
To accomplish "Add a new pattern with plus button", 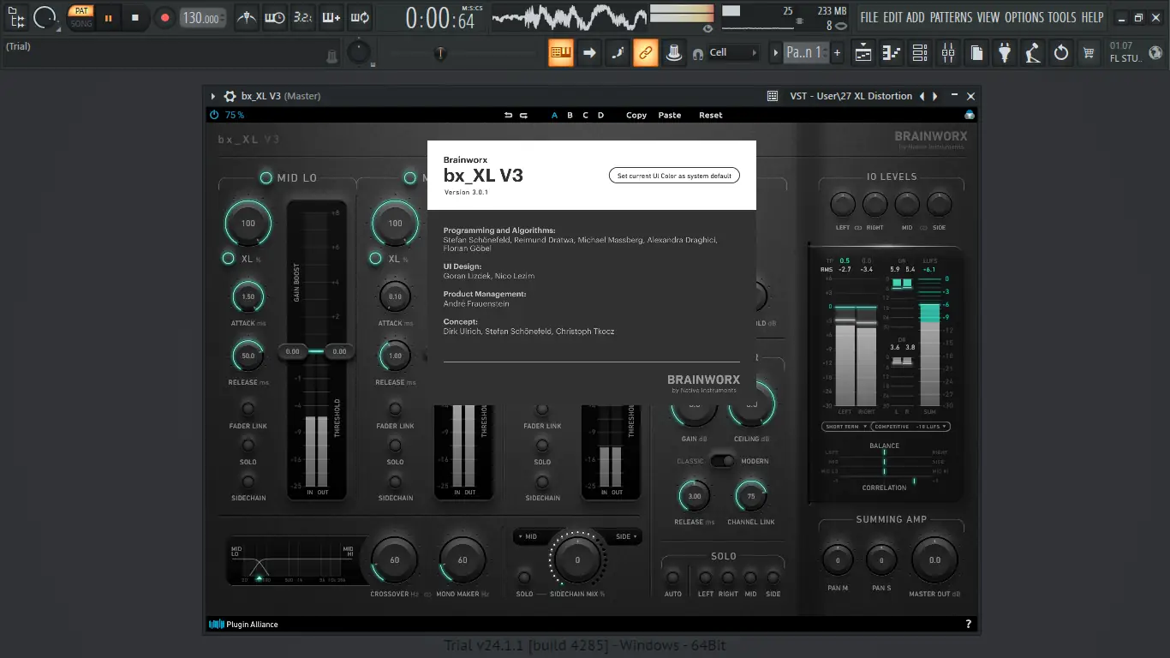I will pos(837,53).
